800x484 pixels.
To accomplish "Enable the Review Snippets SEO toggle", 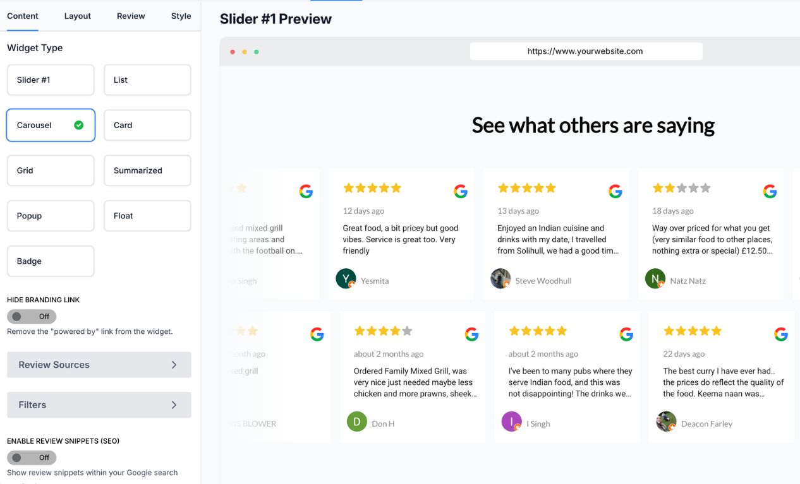I will click(x=32, y=457).
